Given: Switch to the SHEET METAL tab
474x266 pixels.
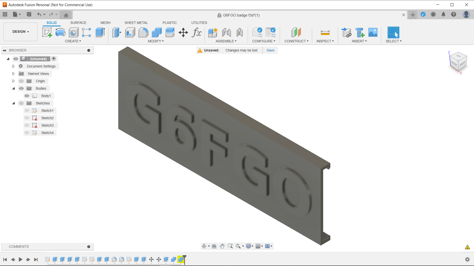Looking at the screenshot, I should pos(136,23).
